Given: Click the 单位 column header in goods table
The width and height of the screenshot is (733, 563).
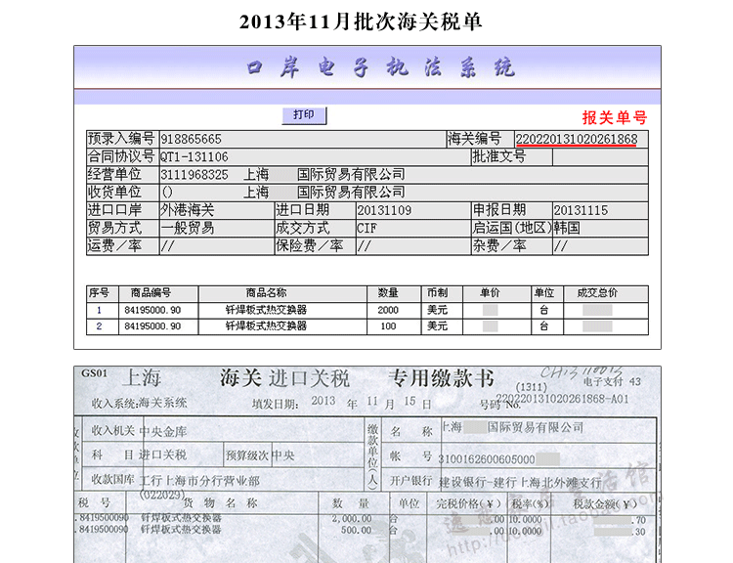Looking at the screenshot, I should (x=544, y=293).
